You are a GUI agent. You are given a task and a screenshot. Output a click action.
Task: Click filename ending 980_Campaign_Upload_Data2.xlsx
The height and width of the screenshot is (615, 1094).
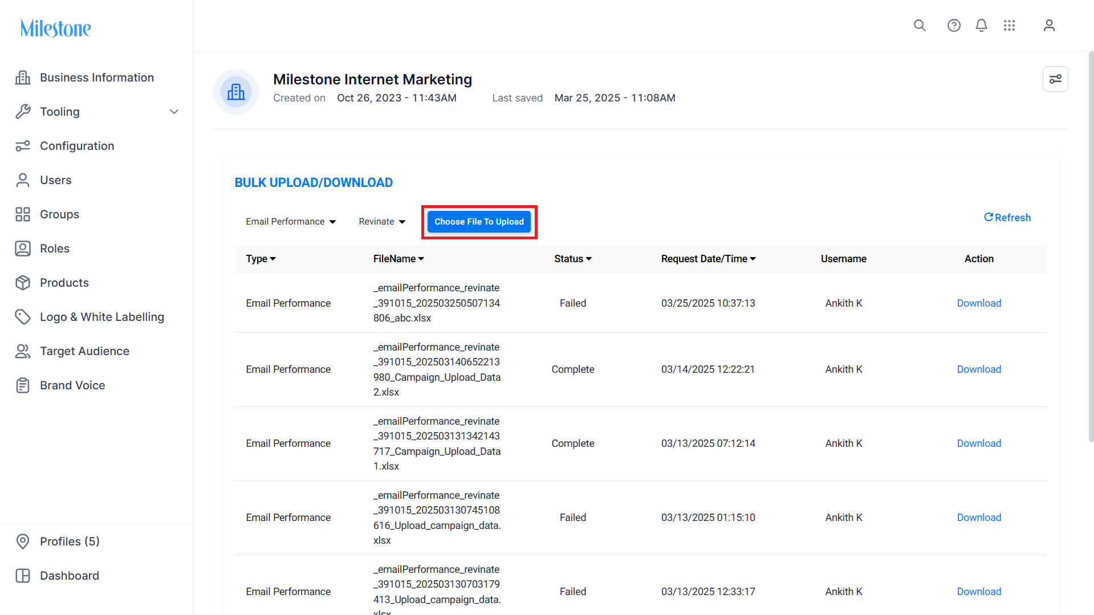pos(437,369)
